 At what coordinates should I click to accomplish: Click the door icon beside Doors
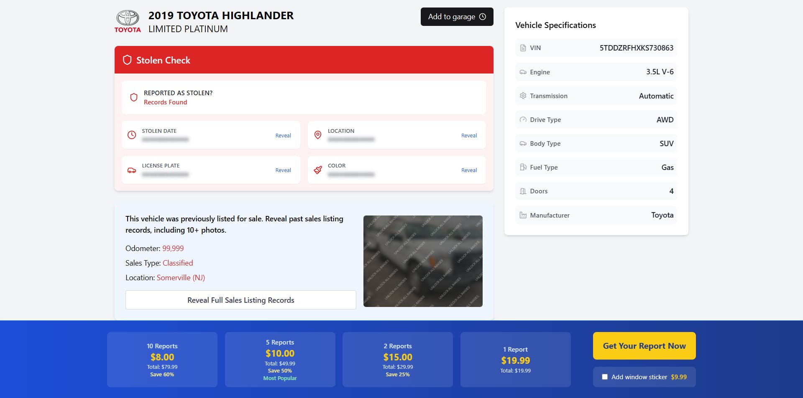(x=523, y=191)
